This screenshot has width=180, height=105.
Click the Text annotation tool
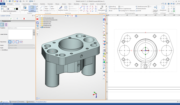click(x=111, y=11)
